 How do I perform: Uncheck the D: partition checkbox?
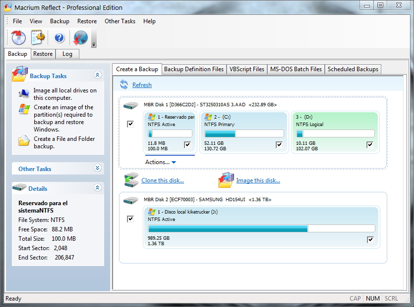point(370,144)
